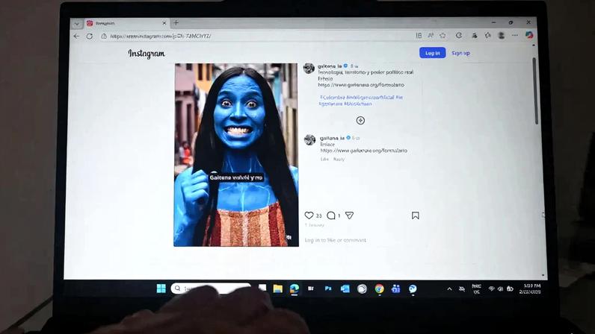Click Like under the Enlace comment
595x334 pixels.
(324, 159)
